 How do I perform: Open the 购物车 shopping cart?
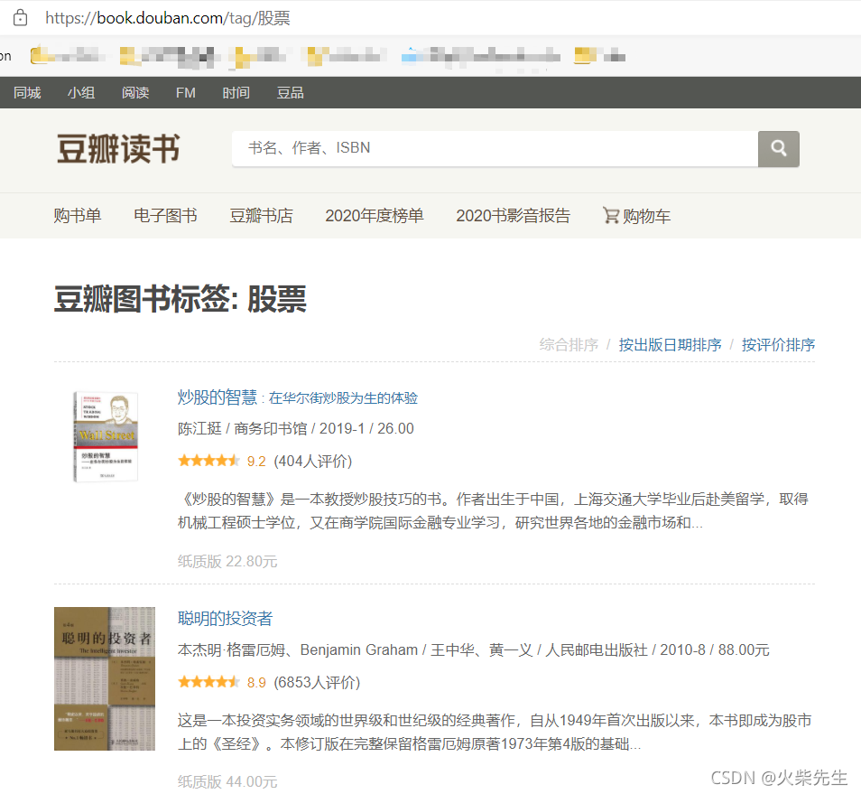click(x=636, y=216)
